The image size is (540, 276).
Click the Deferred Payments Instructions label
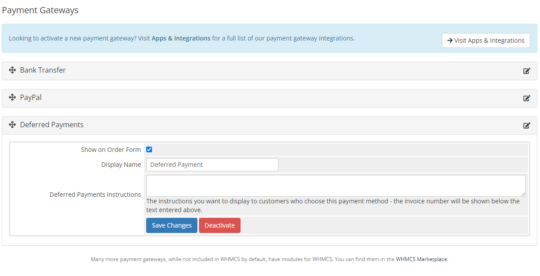[95, 195]
